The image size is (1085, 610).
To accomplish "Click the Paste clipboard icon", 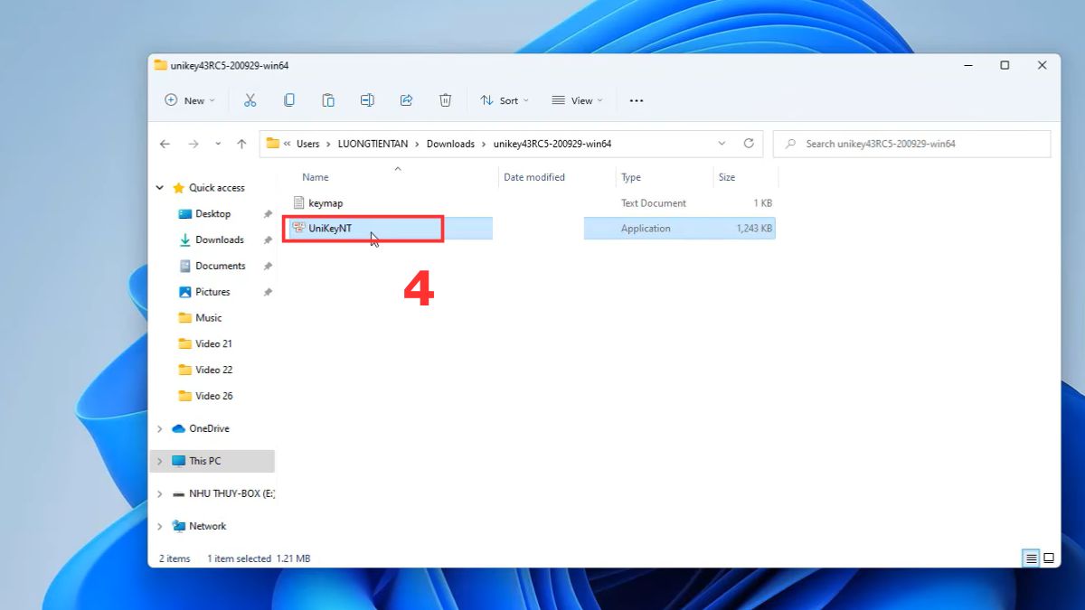I will [328, 100].
